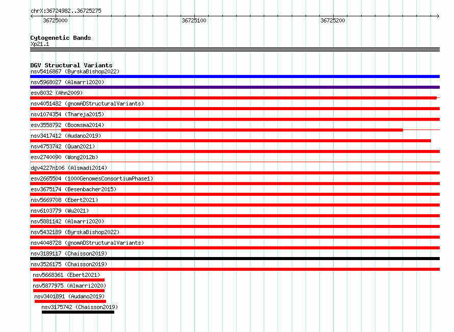454x332 pixels.
Task: Click the dgv4227n106 (Alsmadi2014) label
Action: coord(69,168)
